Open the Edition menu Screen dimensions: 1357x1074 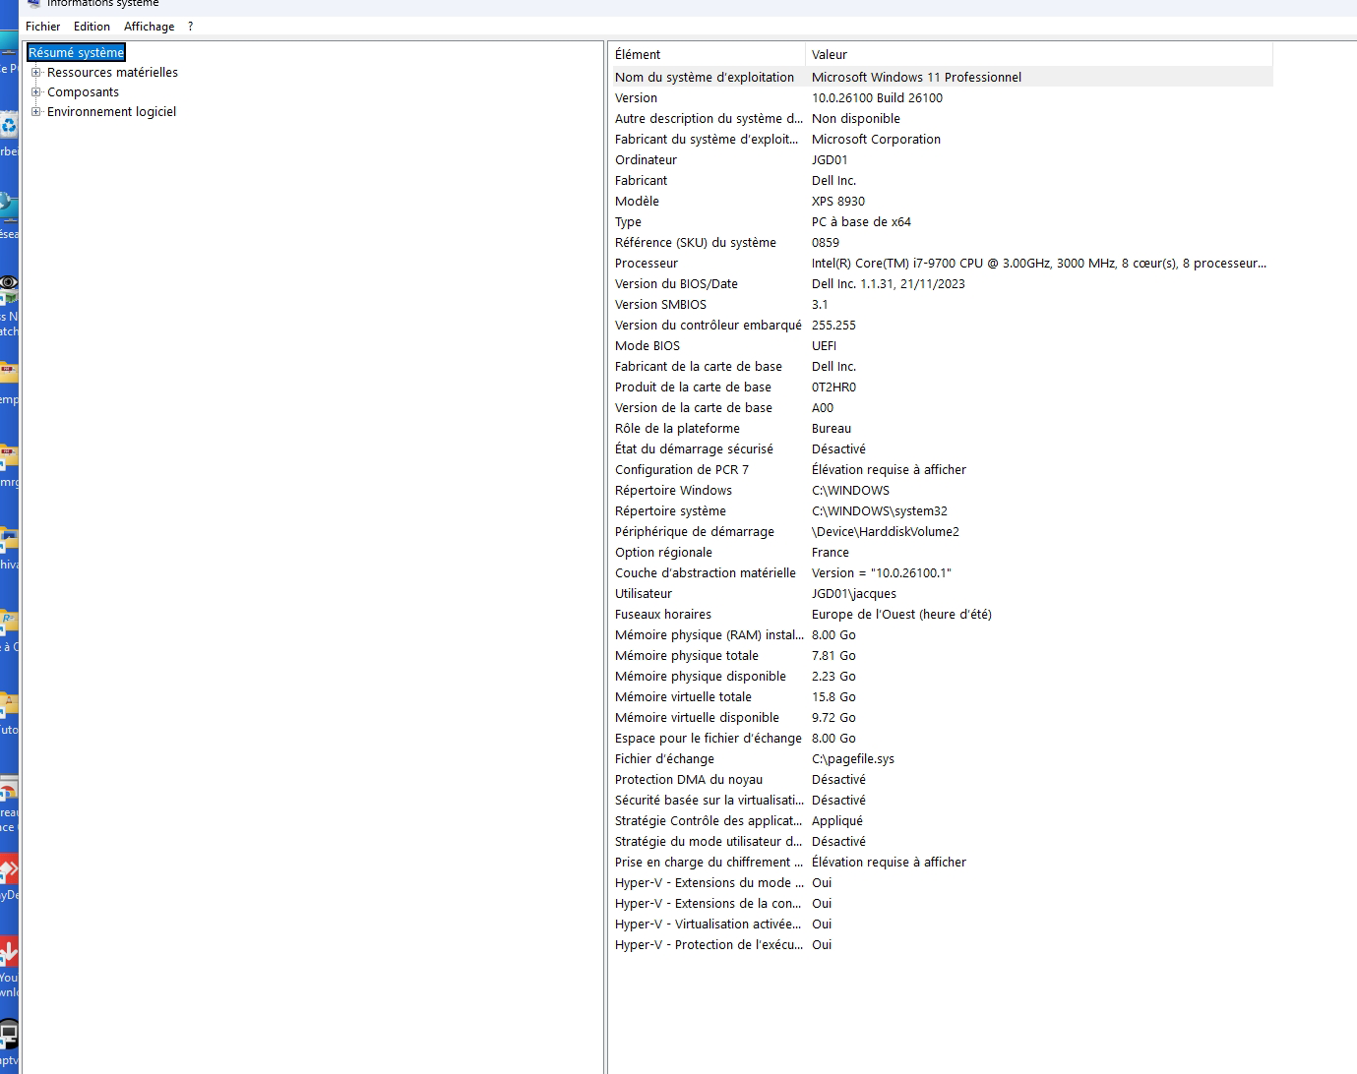pyautogui.click(x=92, y=27)
